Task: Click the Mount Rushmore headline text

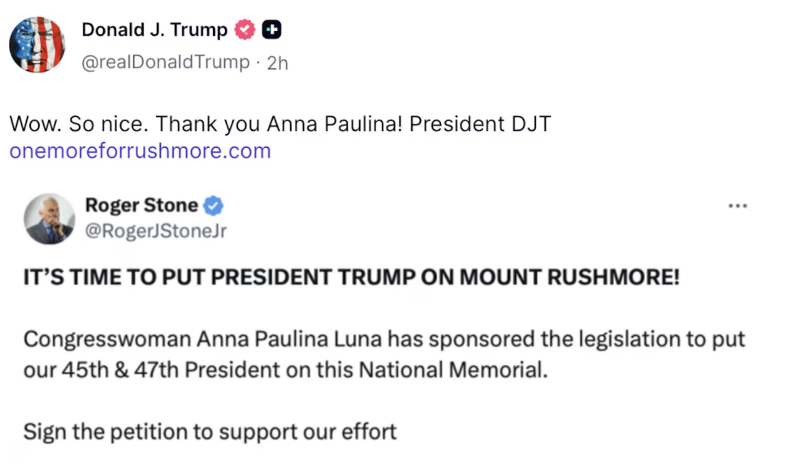Action: [x=351, y=276]
